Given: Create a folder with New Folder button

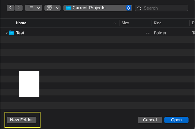Looking at the screenshot, I should tap(21, 120).
